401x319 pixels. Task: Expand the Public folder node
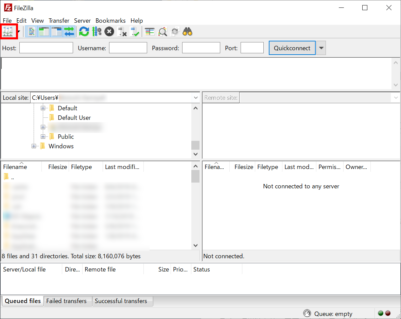click(x=43, y=137)
